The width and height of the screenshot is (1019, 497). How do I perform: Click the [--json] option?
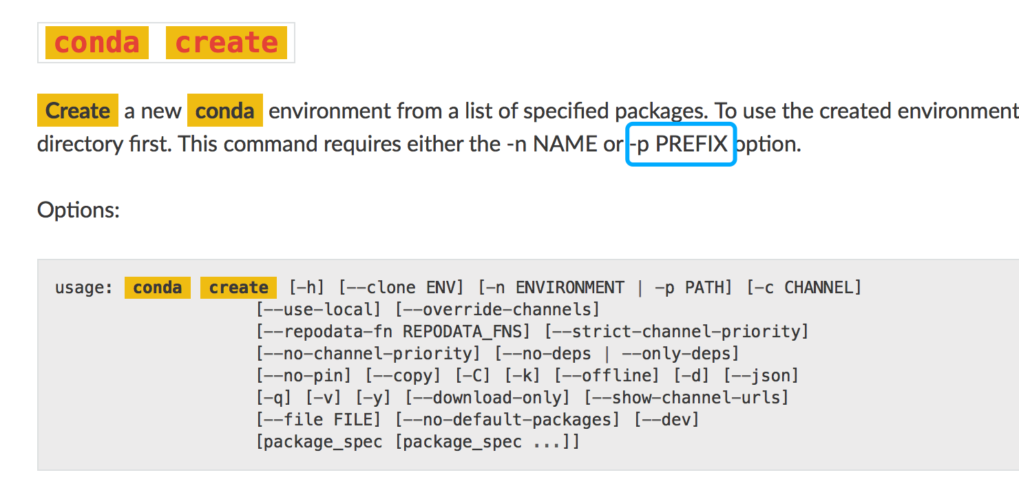click(x=761, y=375)
